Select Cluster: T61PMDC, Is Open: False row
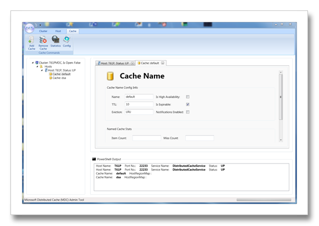 point(58,63)
